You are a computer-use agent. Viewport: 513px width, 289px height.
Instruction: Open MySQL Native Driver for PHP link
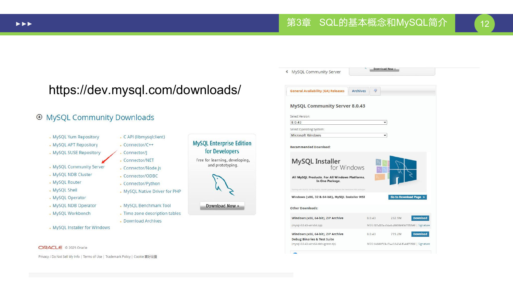coord(152,191)
